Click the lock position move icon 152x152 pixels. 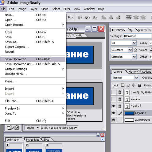pyautogui.click(x=134, y=85)
